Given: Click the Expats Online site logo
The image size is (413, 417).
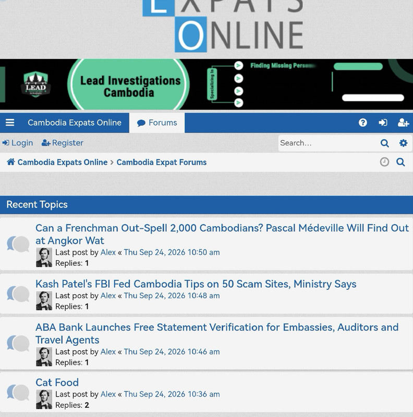Looking at the screenshot, I should [x=223, y=26].
